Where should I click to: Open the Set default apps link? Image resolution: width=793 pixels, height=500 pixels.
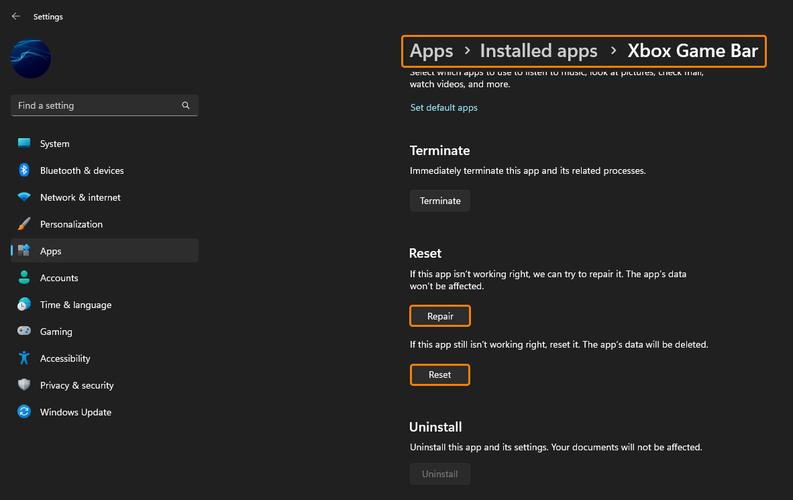[x=444, y=107]
